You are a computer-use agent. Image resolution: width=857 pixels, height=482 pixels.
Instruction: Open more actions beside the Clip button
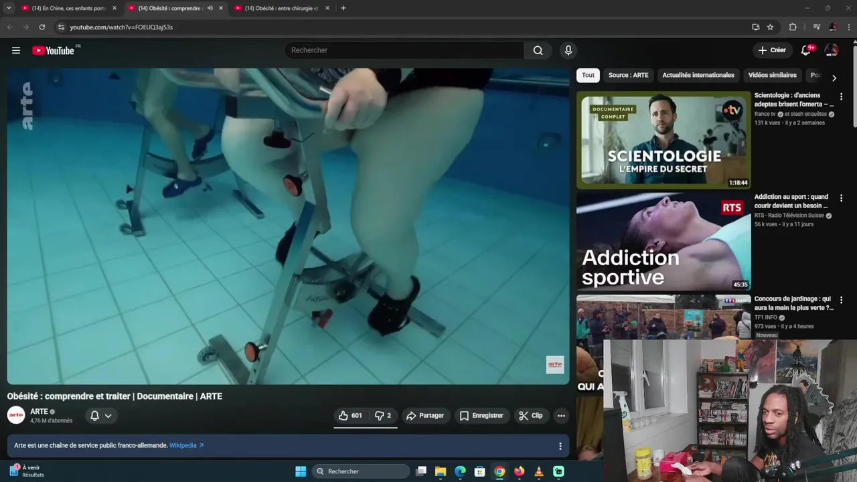pyautogui.click(x=561, y=416)
